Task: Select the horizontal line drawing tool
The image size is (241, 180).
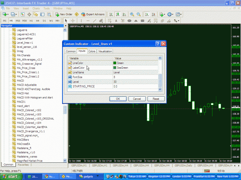Action: 88,21
